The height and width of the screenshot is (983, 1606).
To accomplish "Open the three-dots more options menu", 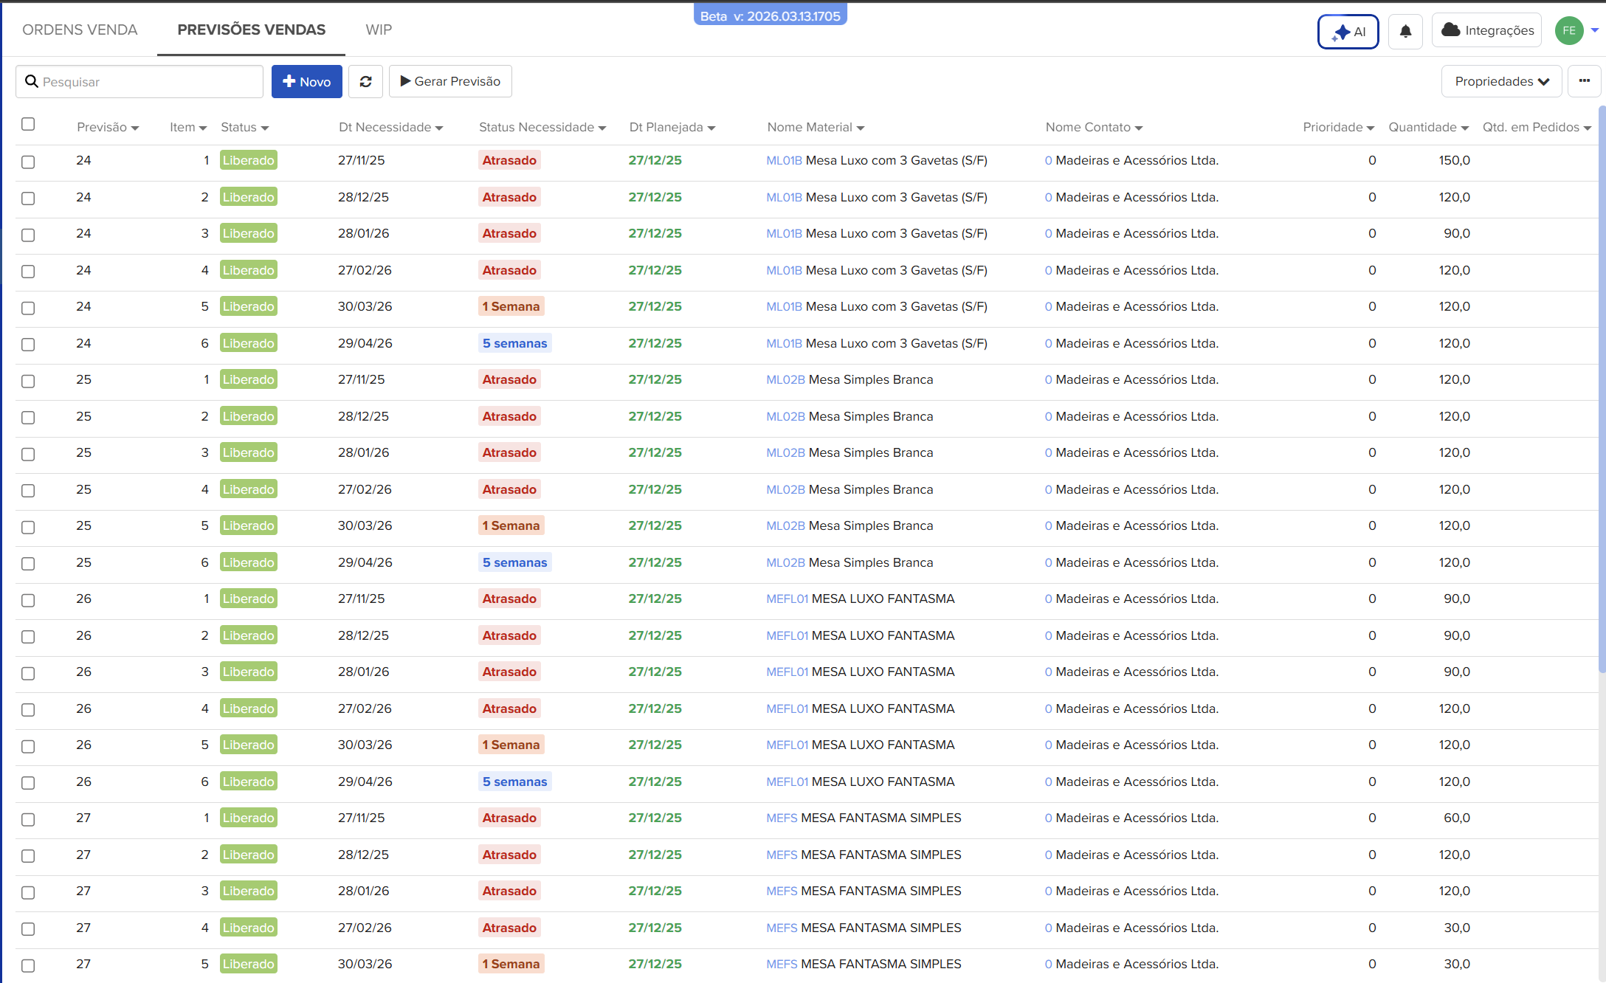I will (1584, 81).
